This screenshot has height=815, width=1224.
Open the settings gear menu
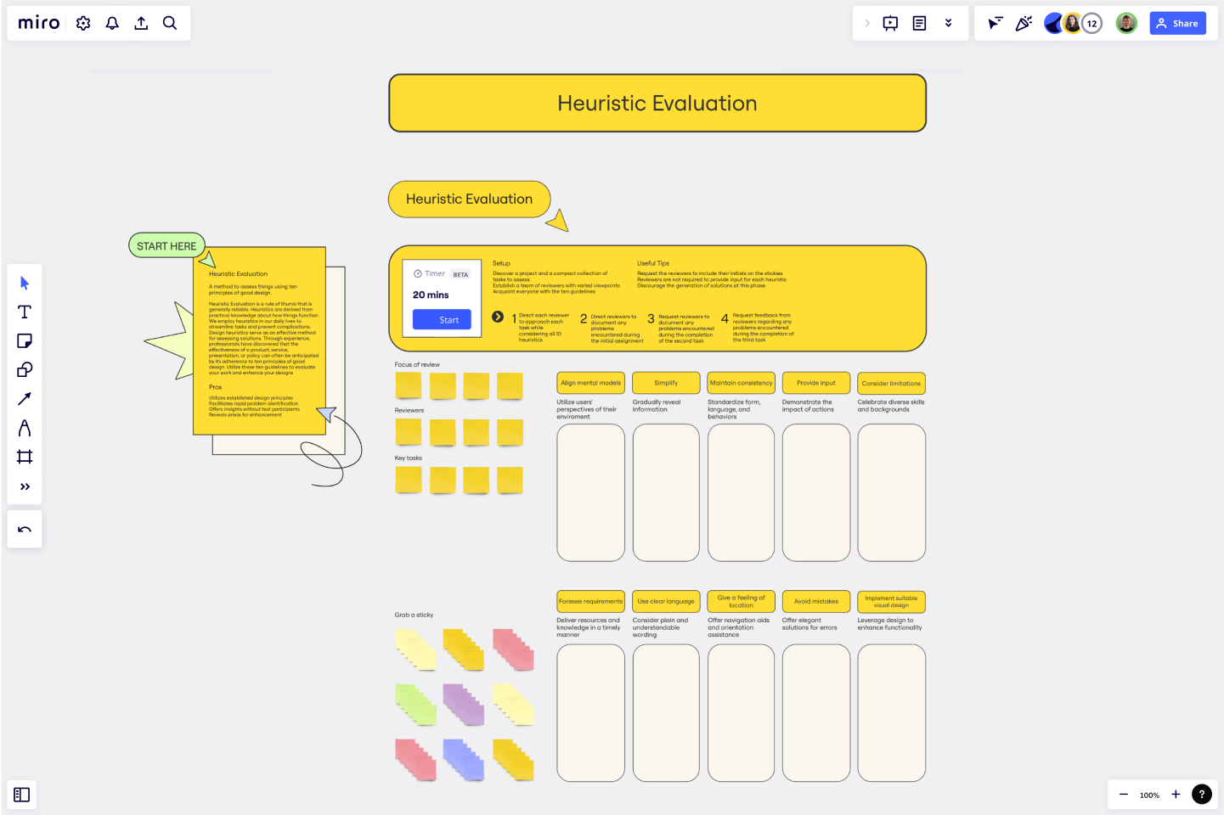point(82,23)
